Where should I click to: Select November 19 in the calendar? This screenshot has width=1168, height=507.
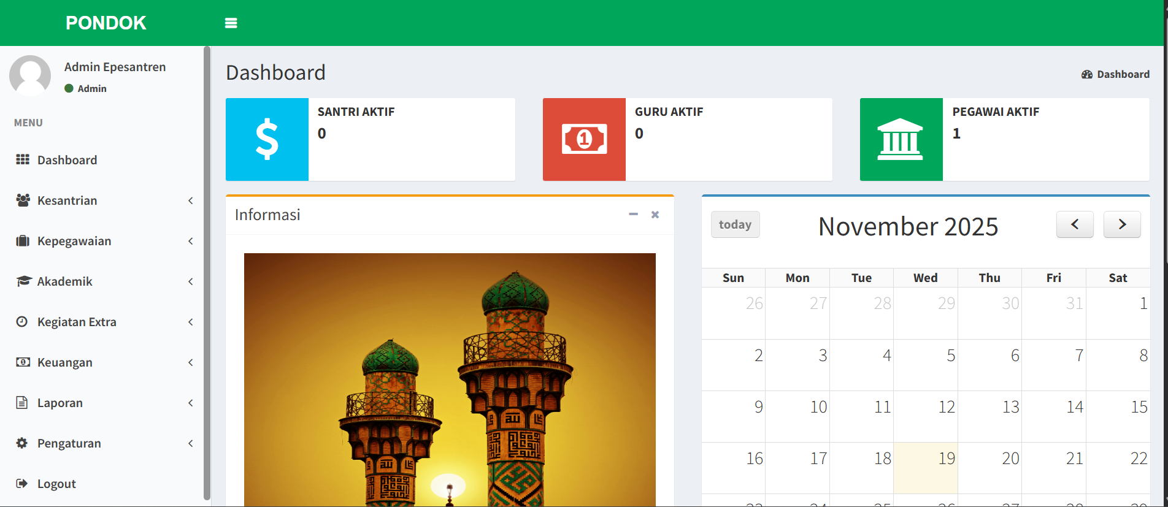point(926,467)
